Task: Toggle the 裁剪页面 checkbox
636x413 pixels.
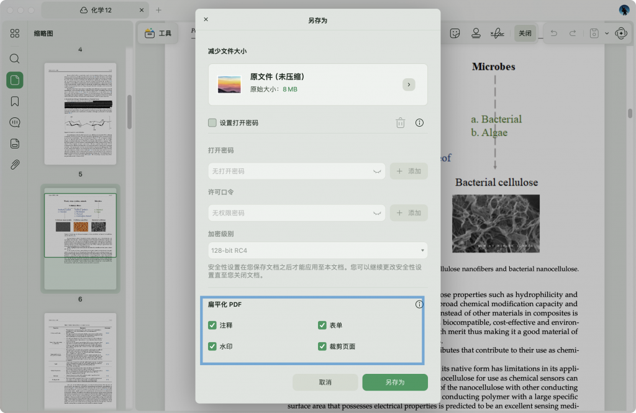Action: click(x=322, y=347)
